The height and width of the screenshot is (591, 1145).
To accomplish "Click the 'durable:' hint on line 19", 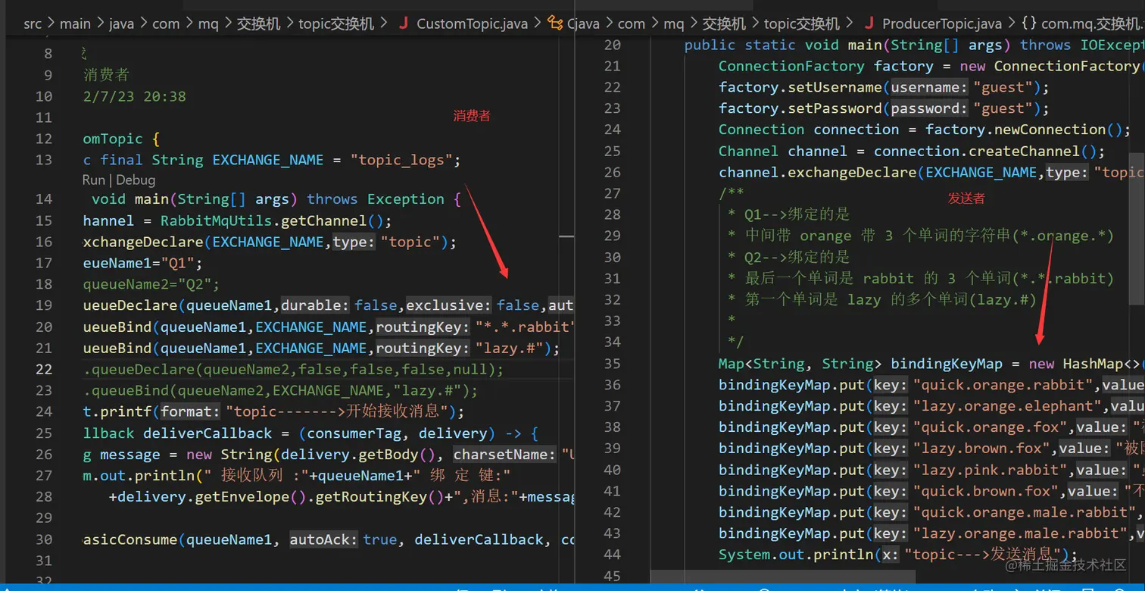I will pos(315,305).
